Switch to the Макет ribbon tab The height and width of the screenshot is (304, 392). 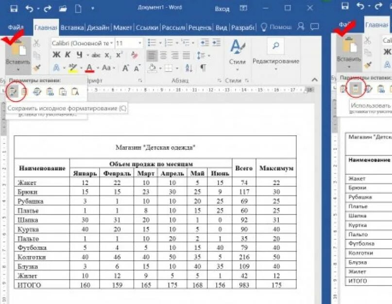(122, 27)
